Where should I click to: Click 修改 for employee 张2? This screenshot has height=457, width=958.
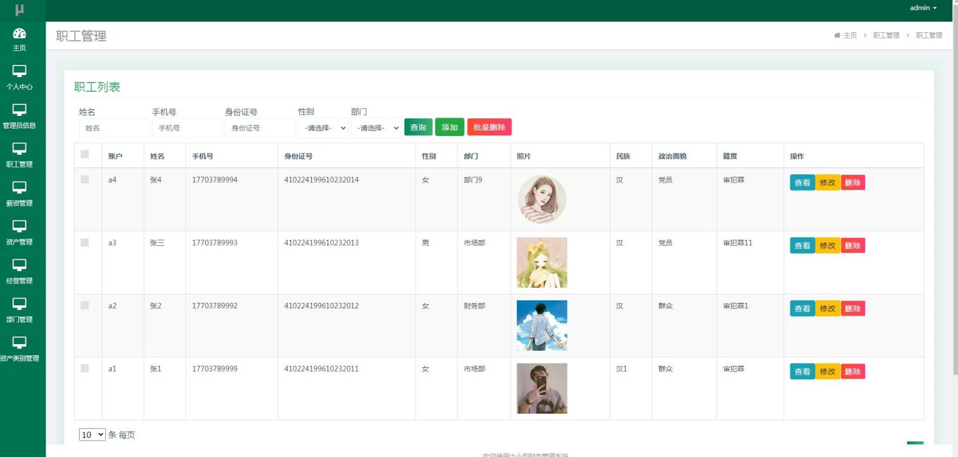tap(827, 308)
